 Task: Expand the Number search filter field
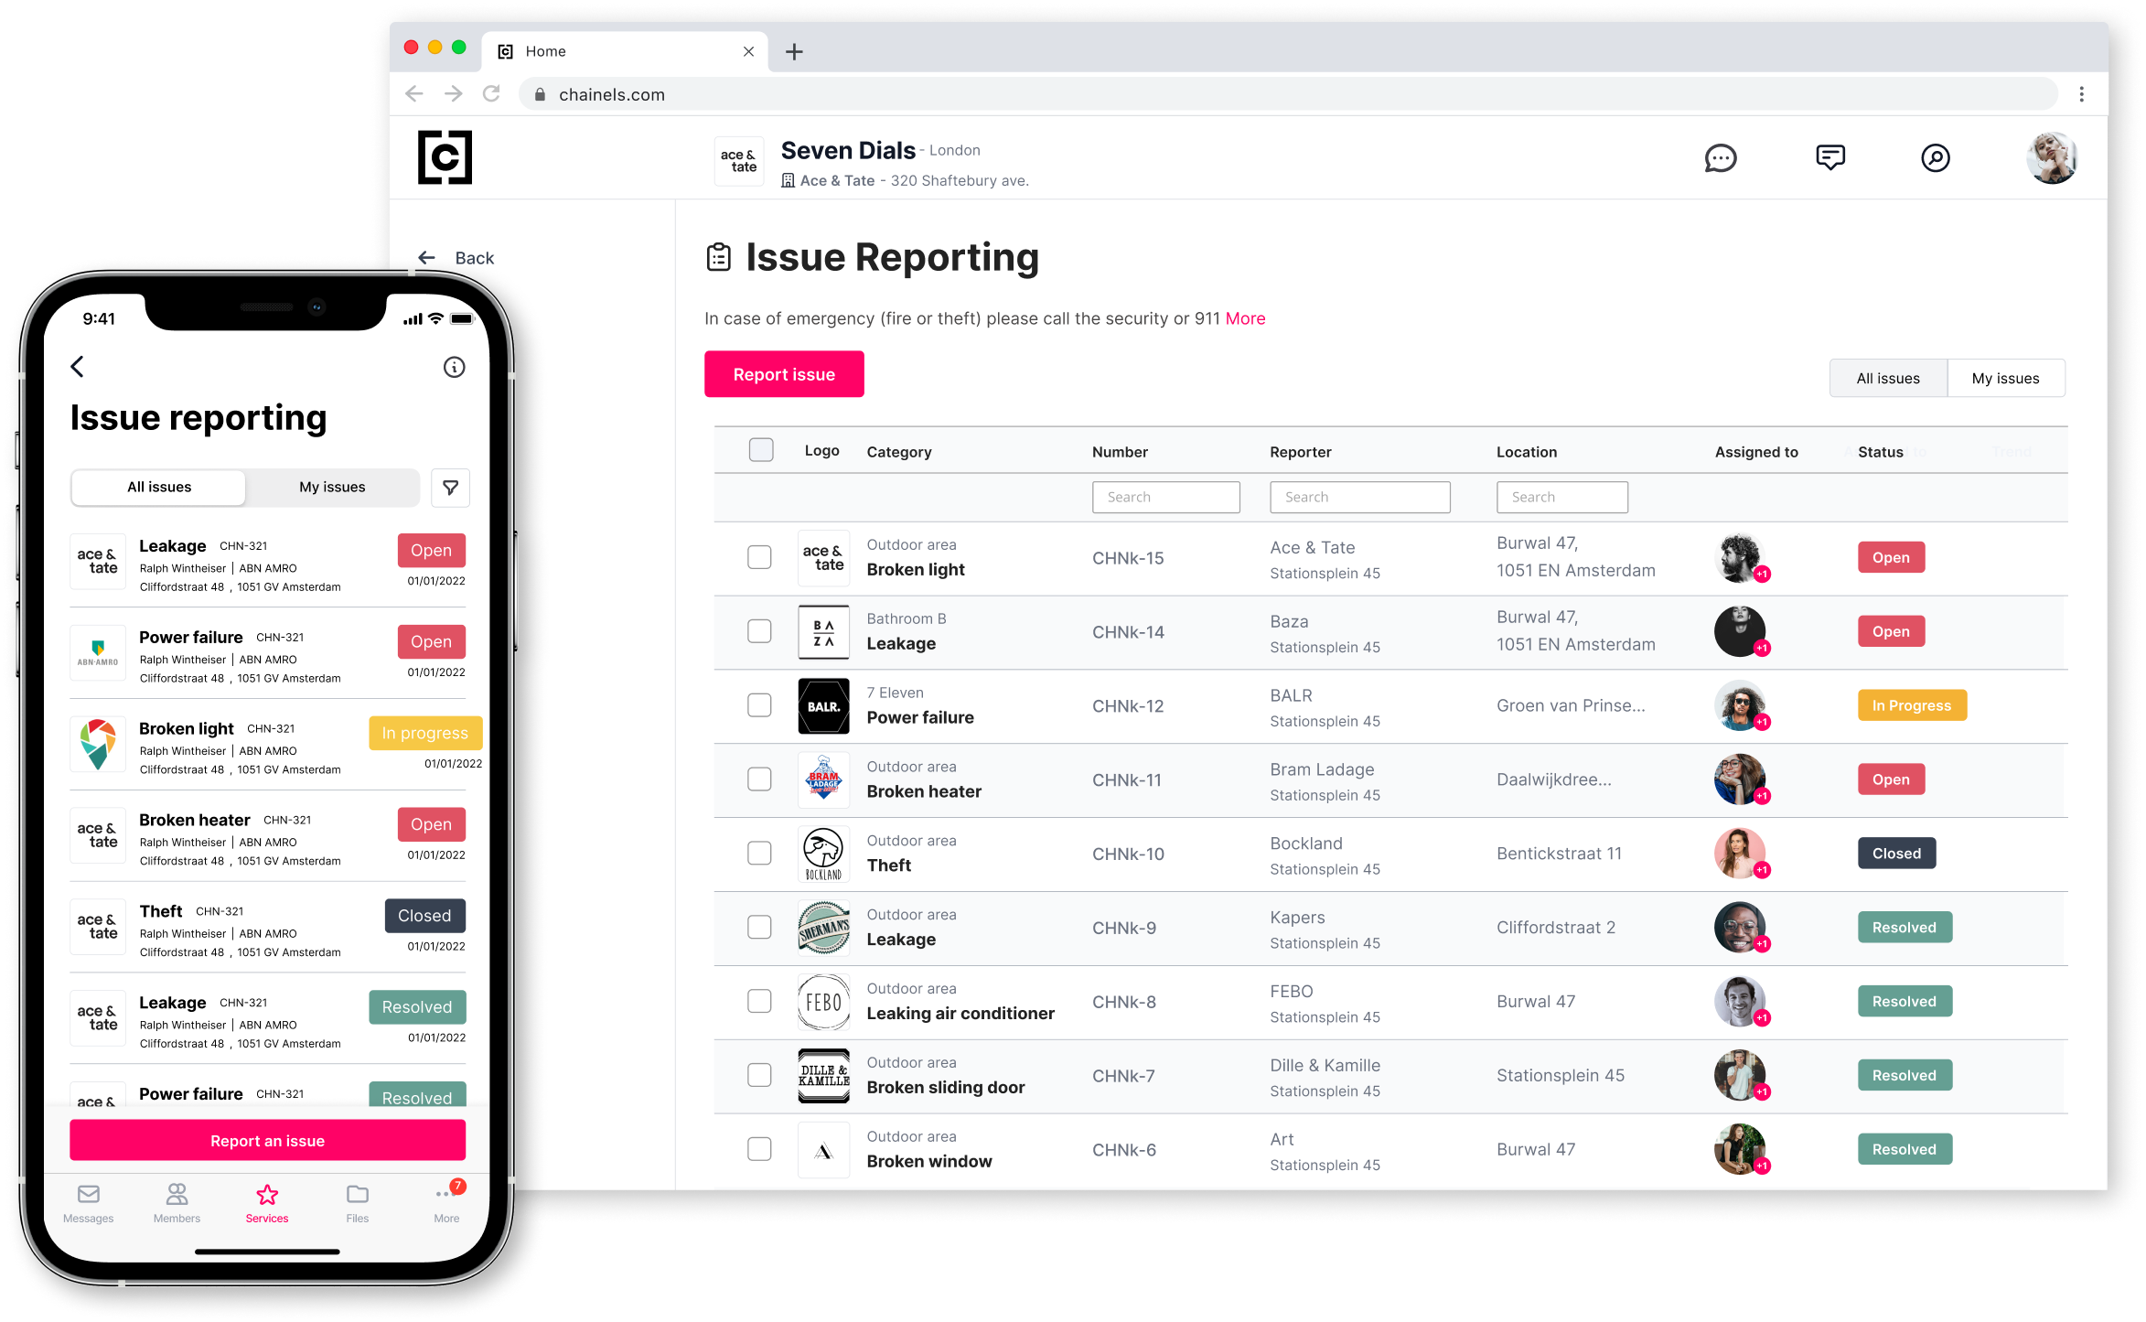pos(1166,495)
